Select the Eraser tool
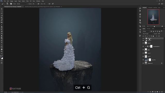This screenshot has height=93, width=165. point(2,31)
